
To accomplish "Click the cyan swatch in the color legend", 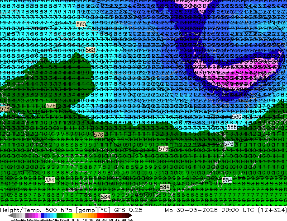I will (x=55, y=216).
